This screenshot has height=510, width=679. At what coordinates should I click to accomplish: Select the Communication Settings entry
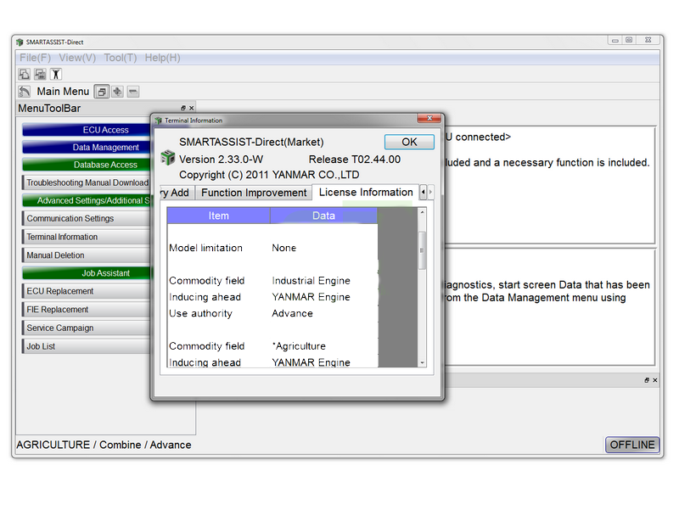87,219
